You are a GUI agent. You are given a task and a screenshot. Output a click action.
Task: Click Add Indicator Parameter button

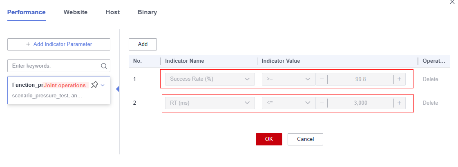click(x=59, y=44)
